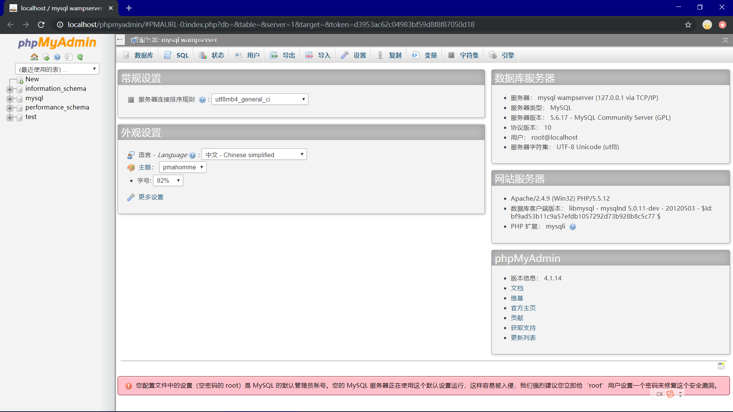Click the help icon next to mysqli extension

[573, 227]
